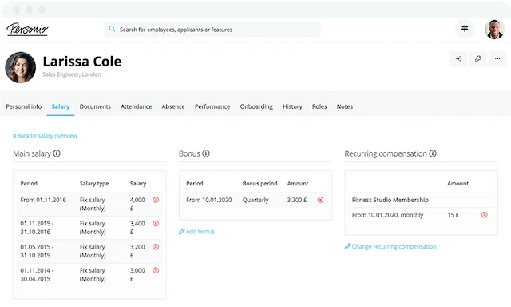The image size is (511, 307).
Task: Go to the Absence tab
Action: (x=173, y=106)
